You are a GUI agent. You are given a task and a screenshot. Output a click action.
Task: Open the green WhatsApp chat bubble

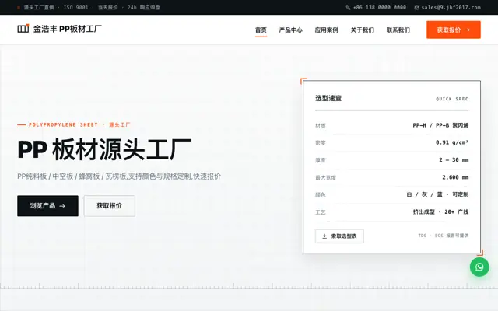click(479, 267)
